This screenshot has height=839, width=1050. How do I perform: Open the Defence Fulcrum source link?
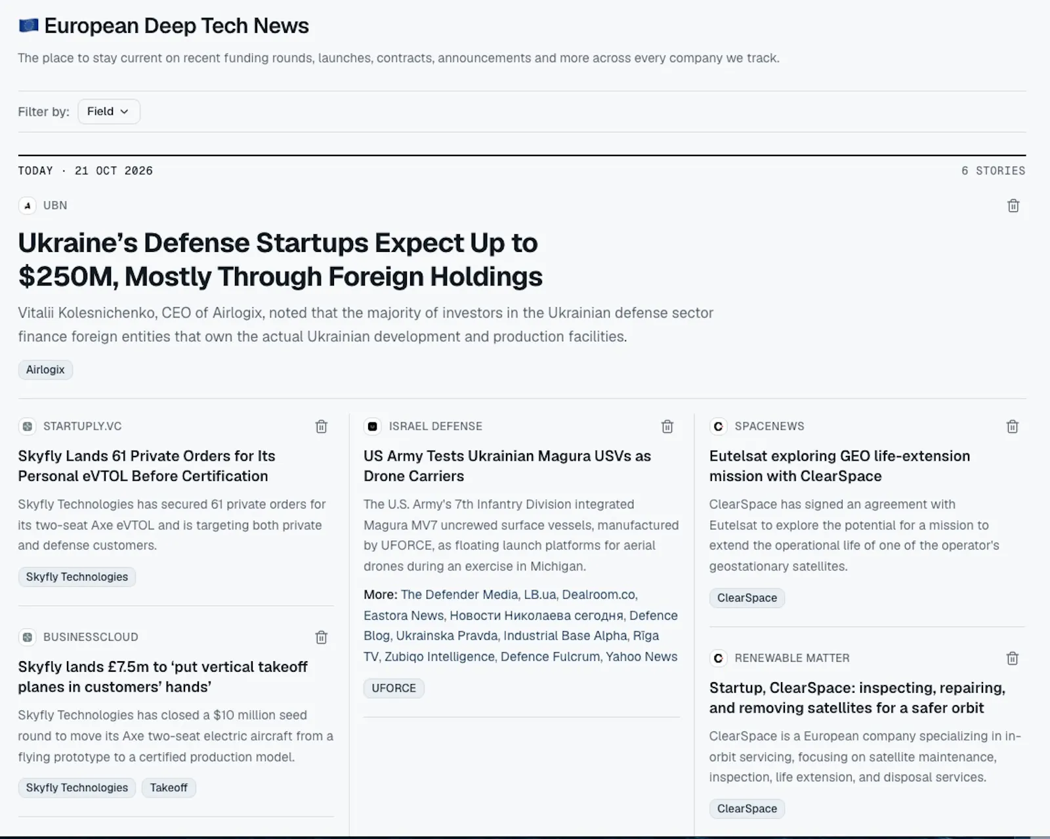tap(550, 657)
